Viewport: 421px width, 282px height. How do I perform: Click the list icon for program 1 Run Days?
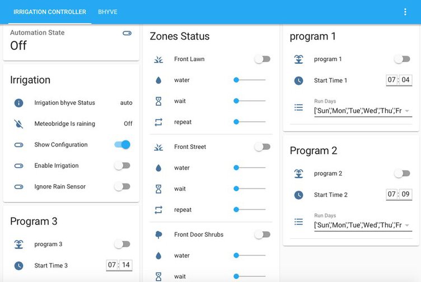tap(298, 107)
